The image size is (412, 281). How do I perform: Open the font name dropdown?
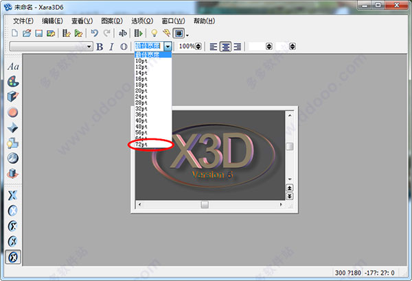click(x=89, y=47)
